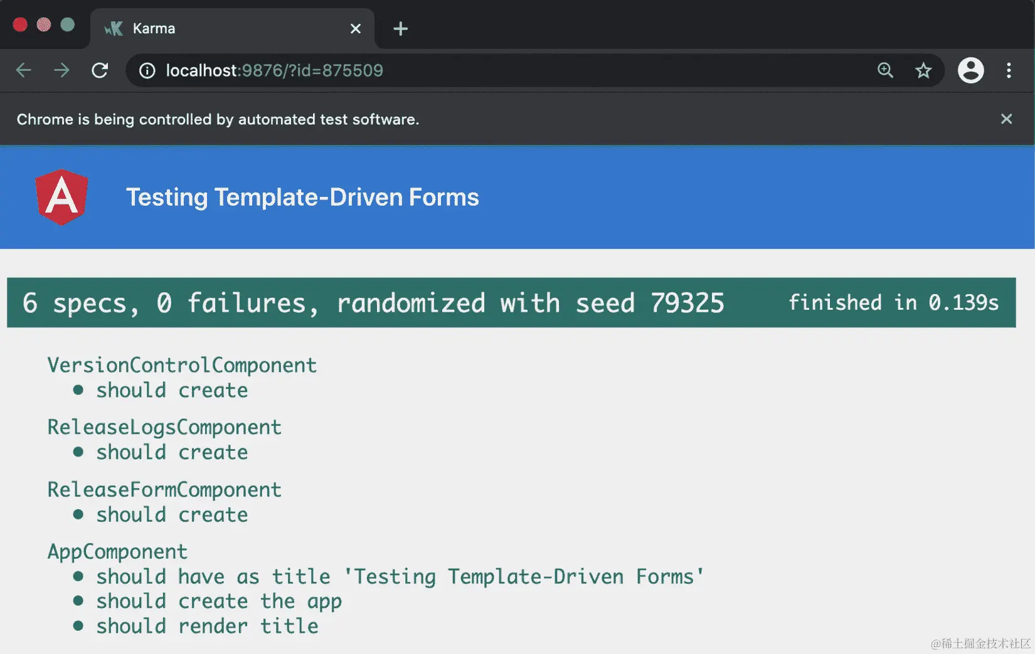
Task: Select the Karma browser tab
Action: tap(233, 28)
